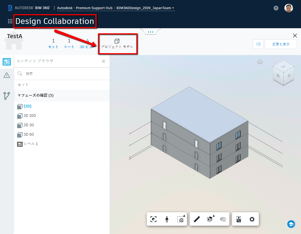
Task: Open the section box tool
Action: [x=210, y=219]
